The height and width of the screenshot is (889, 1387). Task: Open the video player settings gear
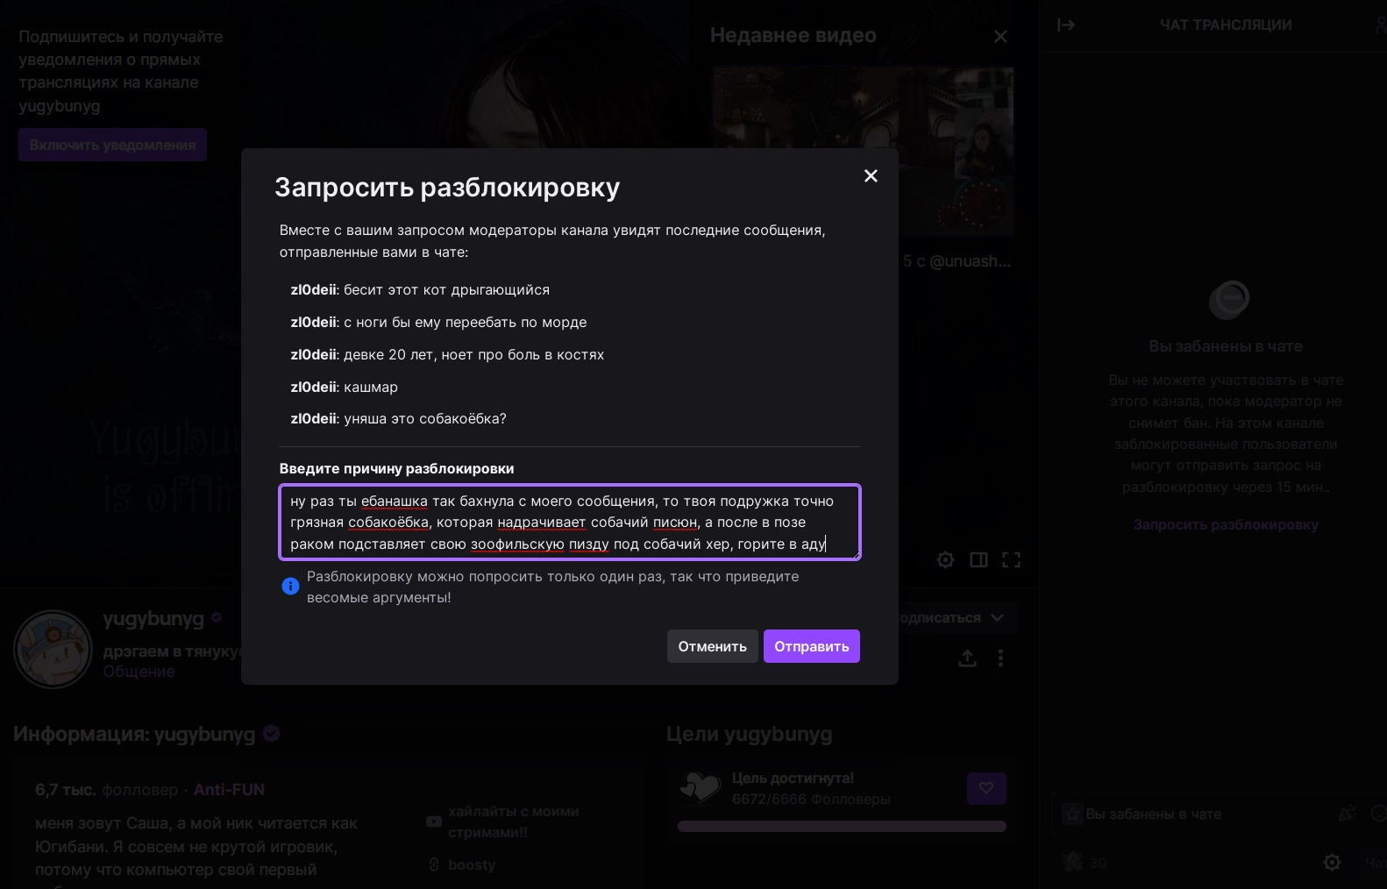(945, 559)
